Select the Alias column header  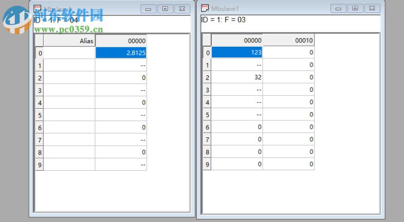click(69, 41)
